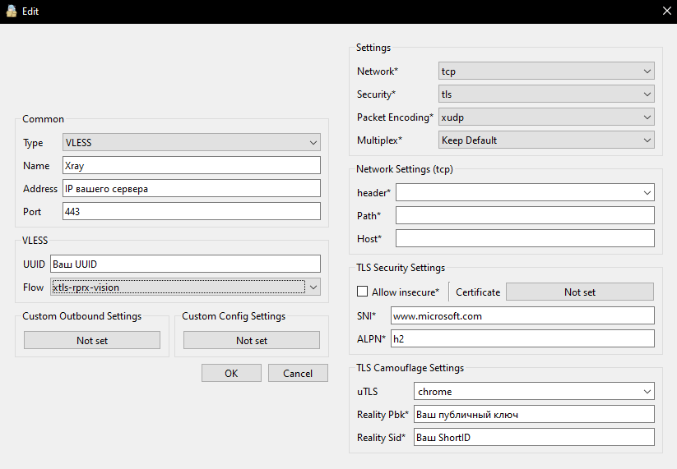Enable the Allow insecure checkbox
The image size is (677, 469).
pos(363,292)
